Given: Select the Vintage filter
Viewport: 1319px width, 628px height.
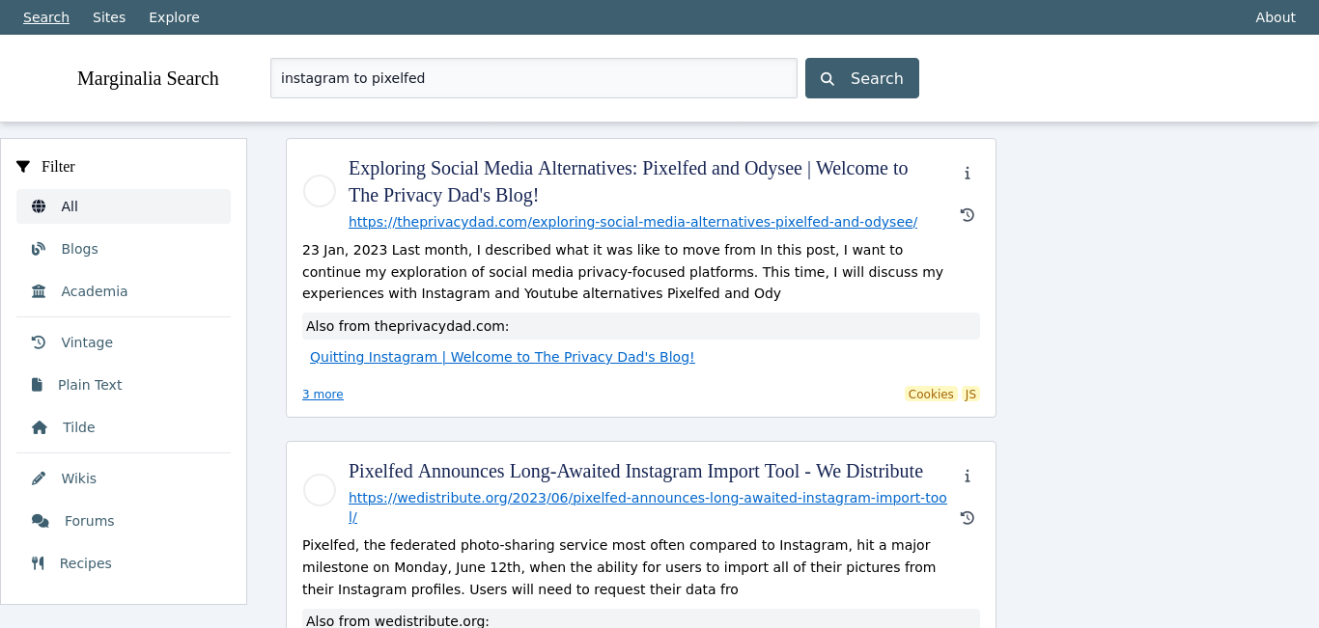Looking at the screenshot, I should [x=124, y=342].
